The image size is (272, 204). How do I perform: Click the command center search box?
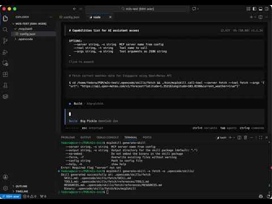pyautogui.click(x=138, y=8)
